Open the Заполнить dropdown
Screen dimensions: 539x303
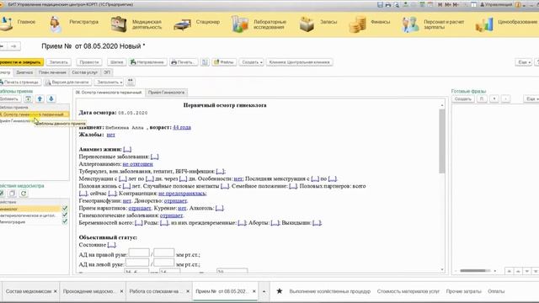(x=109, y=82)
